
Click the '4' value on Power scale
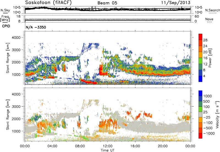tap(204, 76)
